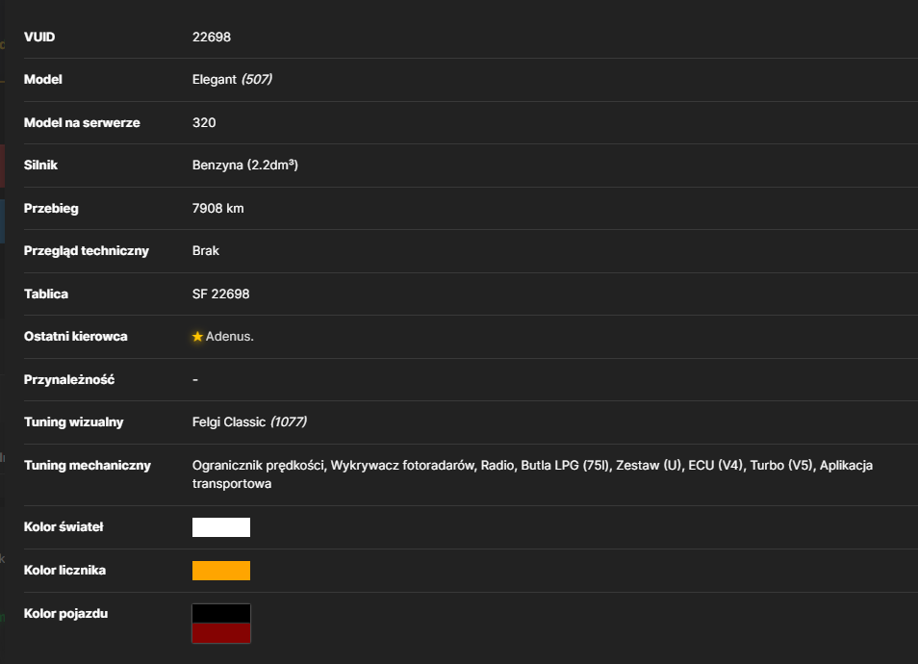Click the Model value Elegant (507)
Screen dimensions: 918x664
pos(232,80)
